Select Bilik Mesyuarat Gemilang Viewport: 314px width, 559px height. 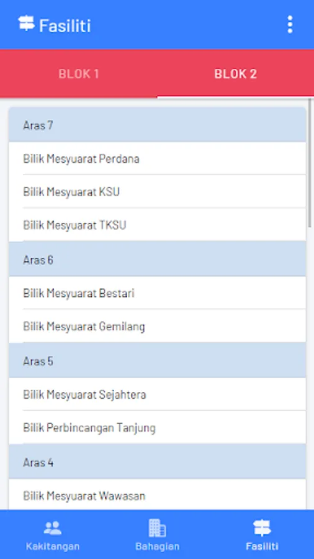tap(158, 326)
